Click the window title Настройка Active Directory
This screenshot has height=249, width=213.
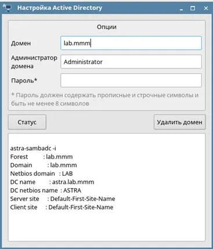tap(60, 8)
